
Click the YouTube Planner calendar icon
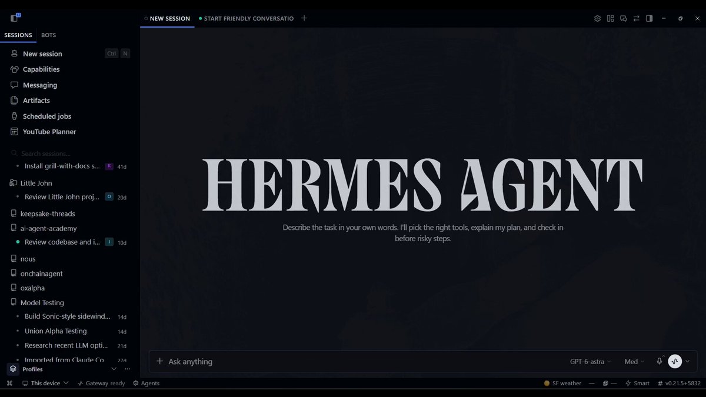(15, 132)
